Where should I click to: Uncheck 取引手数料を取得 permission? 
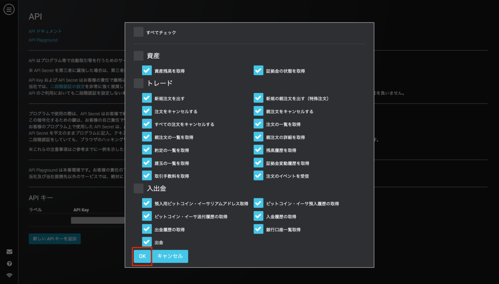[146, 175]
